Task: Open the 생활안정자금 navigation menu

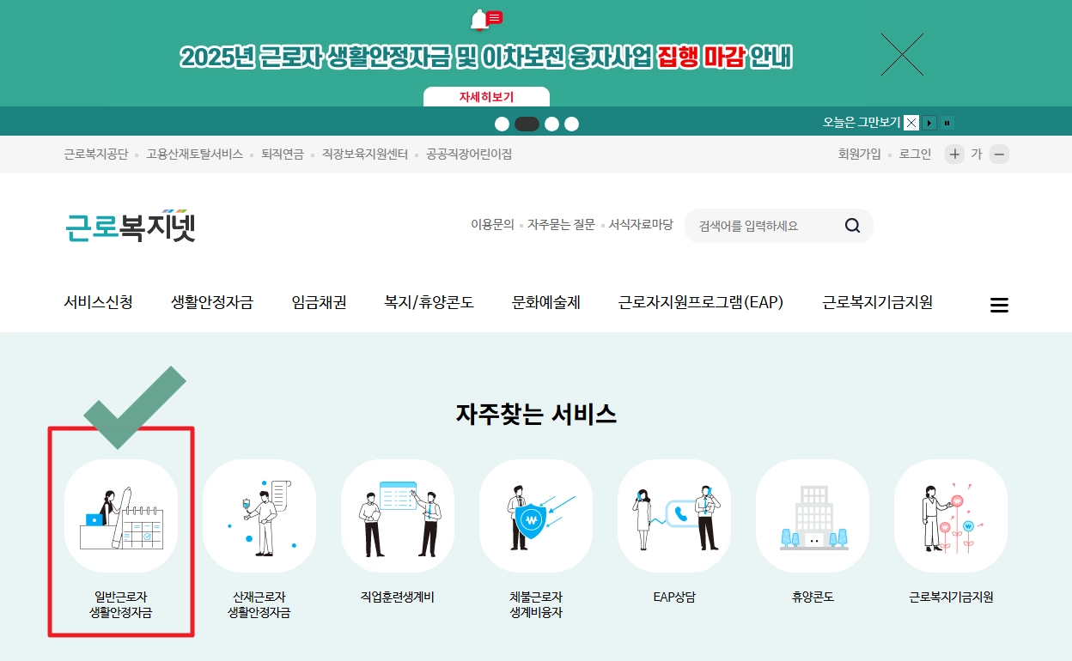Action: pos(212,302)
